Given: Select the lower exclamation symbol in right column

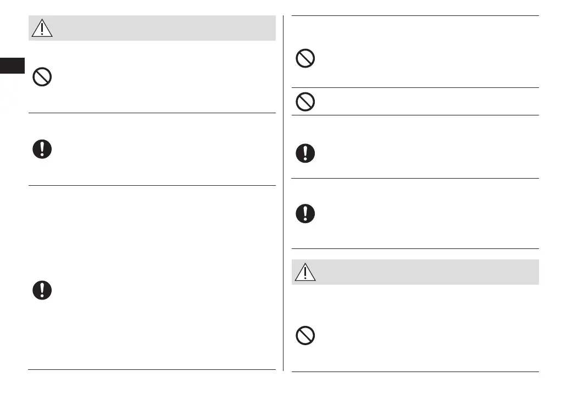Looking at the screenshot, I should point(305,213).
